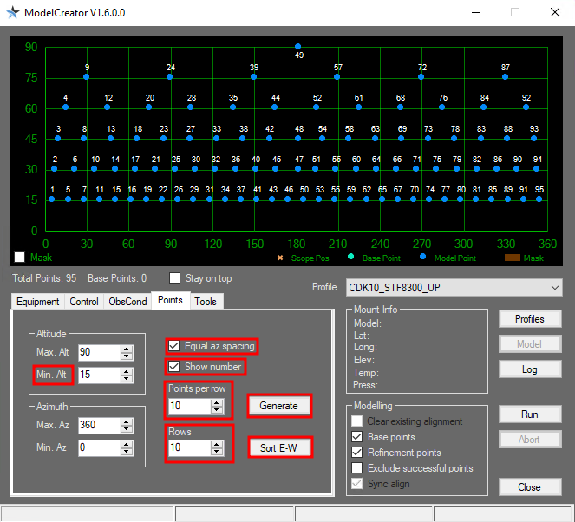The width and height of the screenshot is (575, 522).
Task: Open the ObsCond tab
Action: tap(127, 302)
